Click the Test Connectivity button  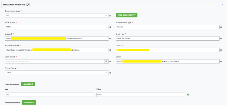tap(127, 15)
